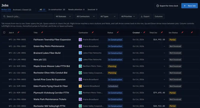The width and height of the screenshot is (200, 108).
Task: Click Prairie Broadband icon in Sartell row
Action: point(80,79)
